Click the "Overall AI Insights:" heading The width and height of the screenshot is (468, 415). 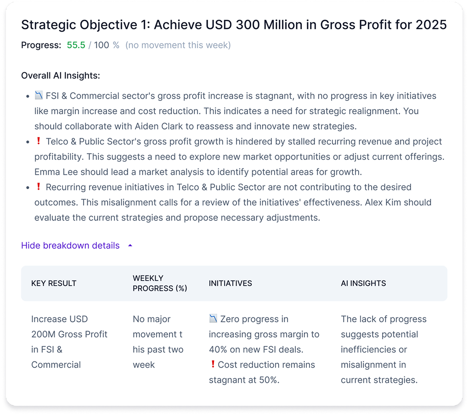(x=61, y=76)
